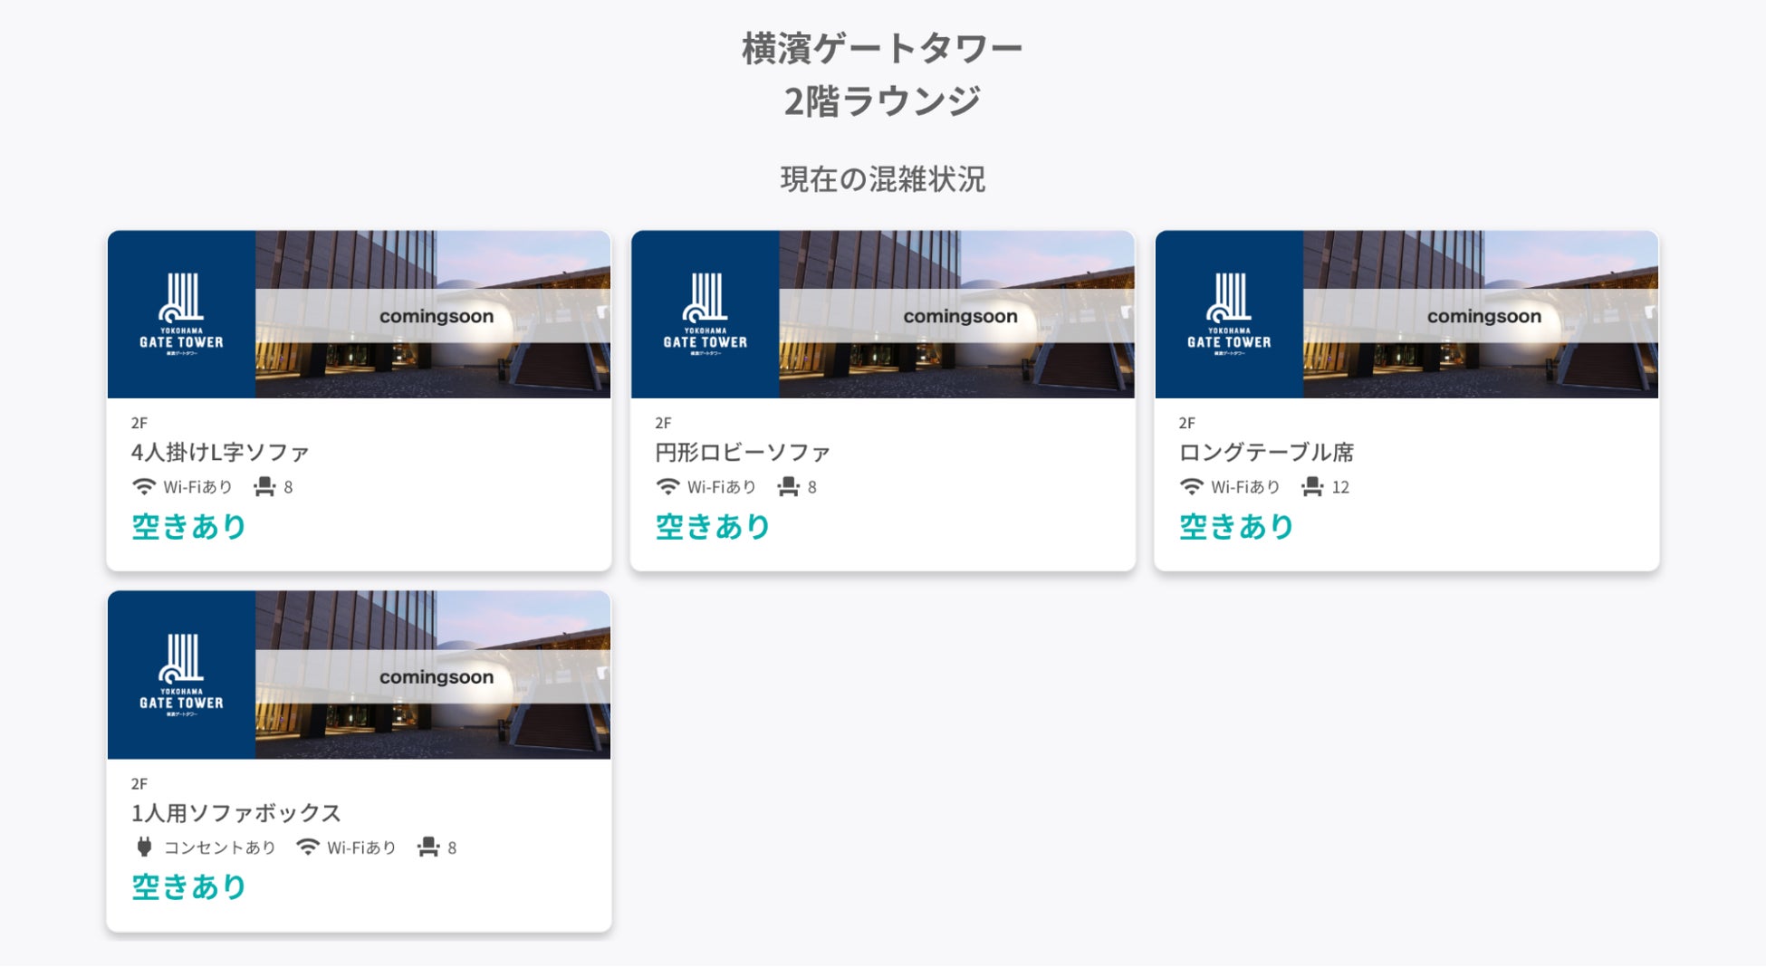Click Wi-Fi icon on ロングテーブル席 card
The height and width of the screenshot is (967, 1766).
(1191, 487)
